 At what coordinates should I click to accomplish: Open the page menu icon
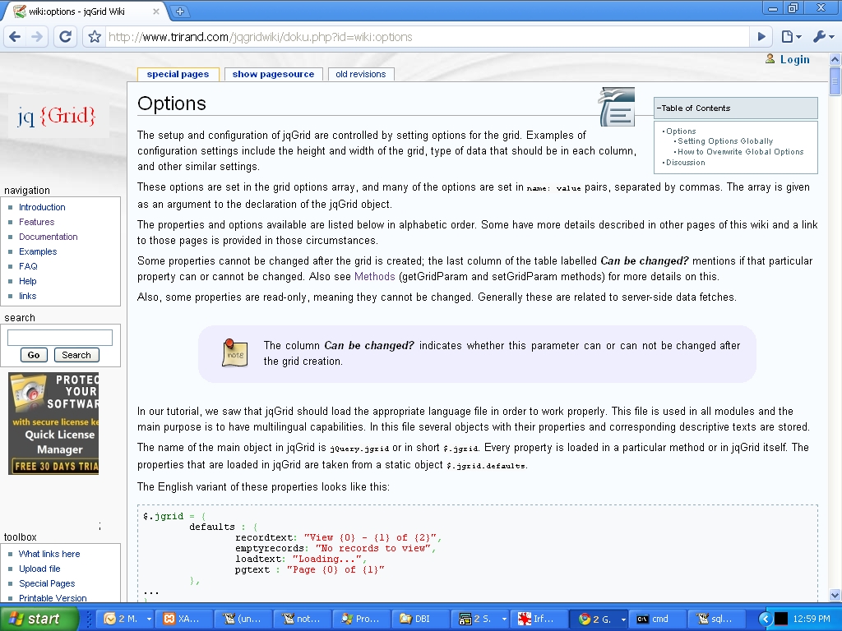(791, 36)
